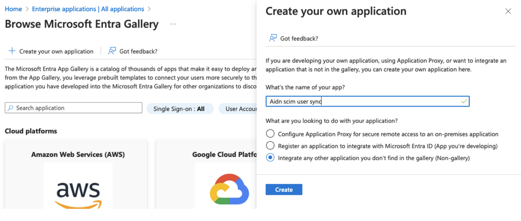Select Register an application to integrate radio option
The height and width of the screenshot is (221, 521).
coord(270,146)
